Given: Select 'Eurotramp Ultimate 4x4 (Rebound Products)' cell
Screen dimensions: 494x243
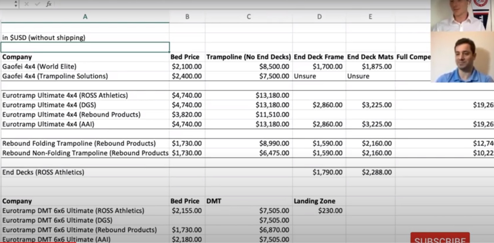Looking at the screenshot, I should pos(85,115).
